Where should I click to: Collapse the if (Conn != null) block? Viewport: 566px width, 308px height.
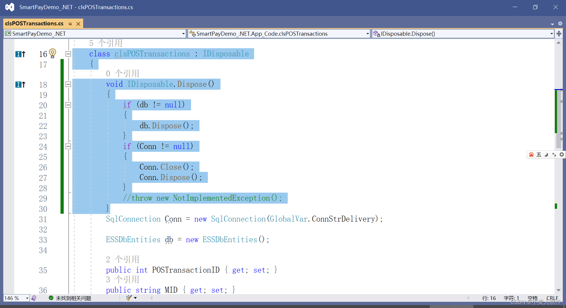click(68, 146)
